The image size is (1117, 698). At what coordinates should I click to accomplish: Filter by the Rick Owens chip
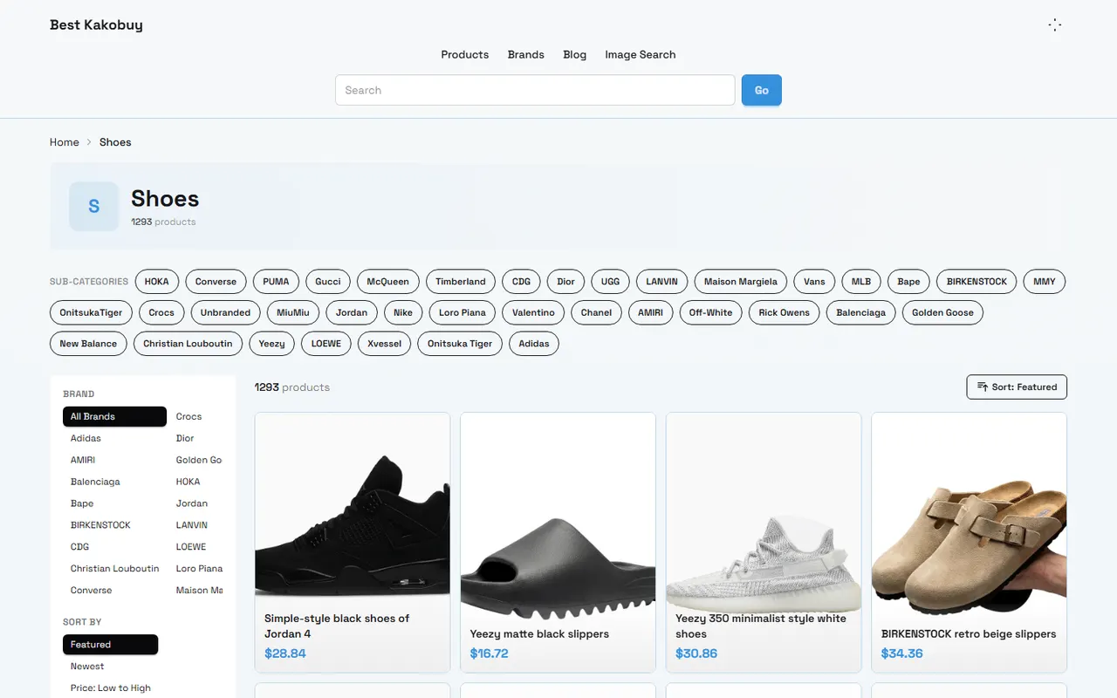(785, 312)
